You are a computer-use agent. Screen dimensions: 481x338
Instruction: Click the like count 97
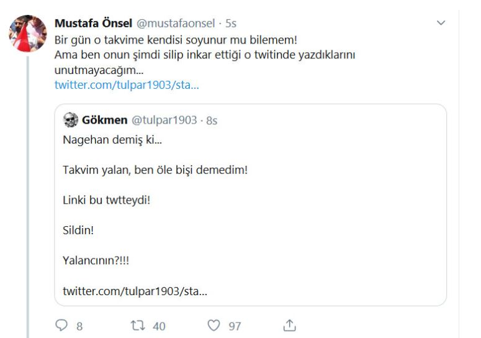point(235,326)
